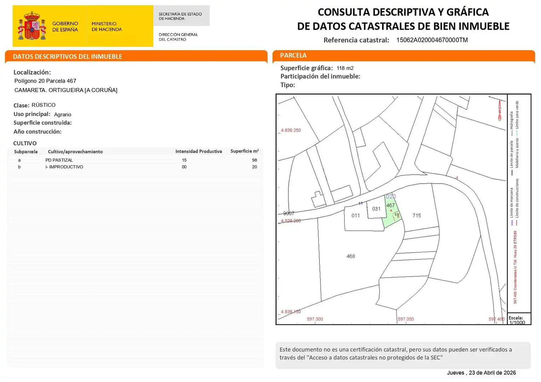Click the '118 m2' surface value
Viewport: 541px width, 382px height.
coord(345,68)
